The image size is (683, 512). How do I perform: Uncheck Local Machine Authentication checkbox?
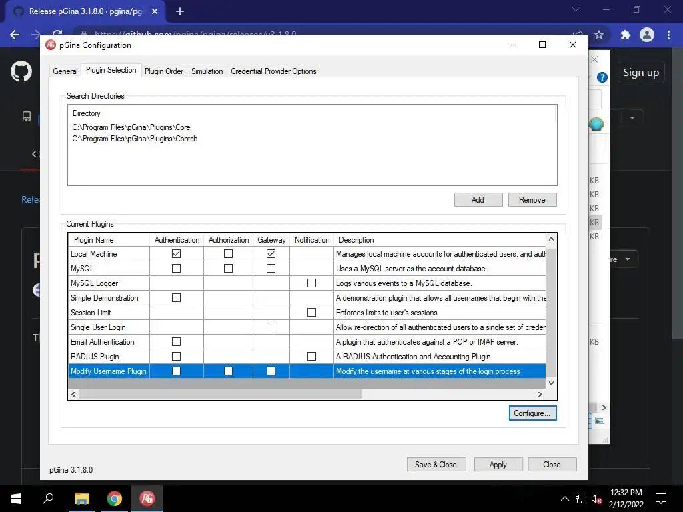pyautogui.click(x=176, y=253)
